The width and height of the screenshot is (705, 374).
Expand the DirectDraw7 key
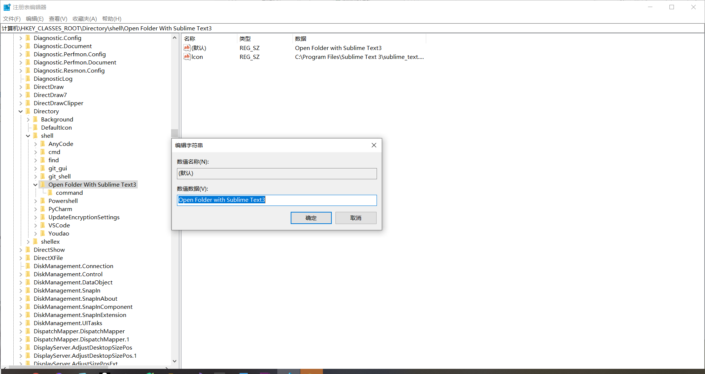pyautogui.click(x=21, y=95)
